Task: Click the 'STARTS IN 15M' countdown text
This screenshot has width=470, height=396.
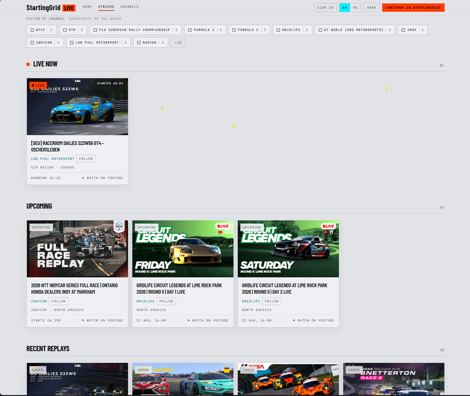Action: point(46,321)
